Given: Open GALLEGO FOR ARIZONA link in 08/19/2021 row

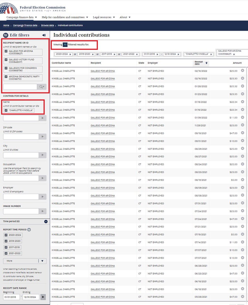Looking at the screenshot, I should [103, 180].
